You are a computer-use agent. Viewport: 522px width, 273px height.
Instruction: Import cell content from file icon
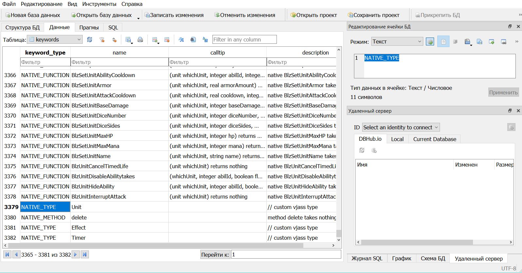pos(467,41)
